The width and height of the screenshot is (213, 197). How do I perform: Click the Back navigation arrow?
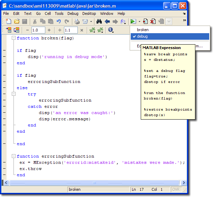[x=107, y=21]
